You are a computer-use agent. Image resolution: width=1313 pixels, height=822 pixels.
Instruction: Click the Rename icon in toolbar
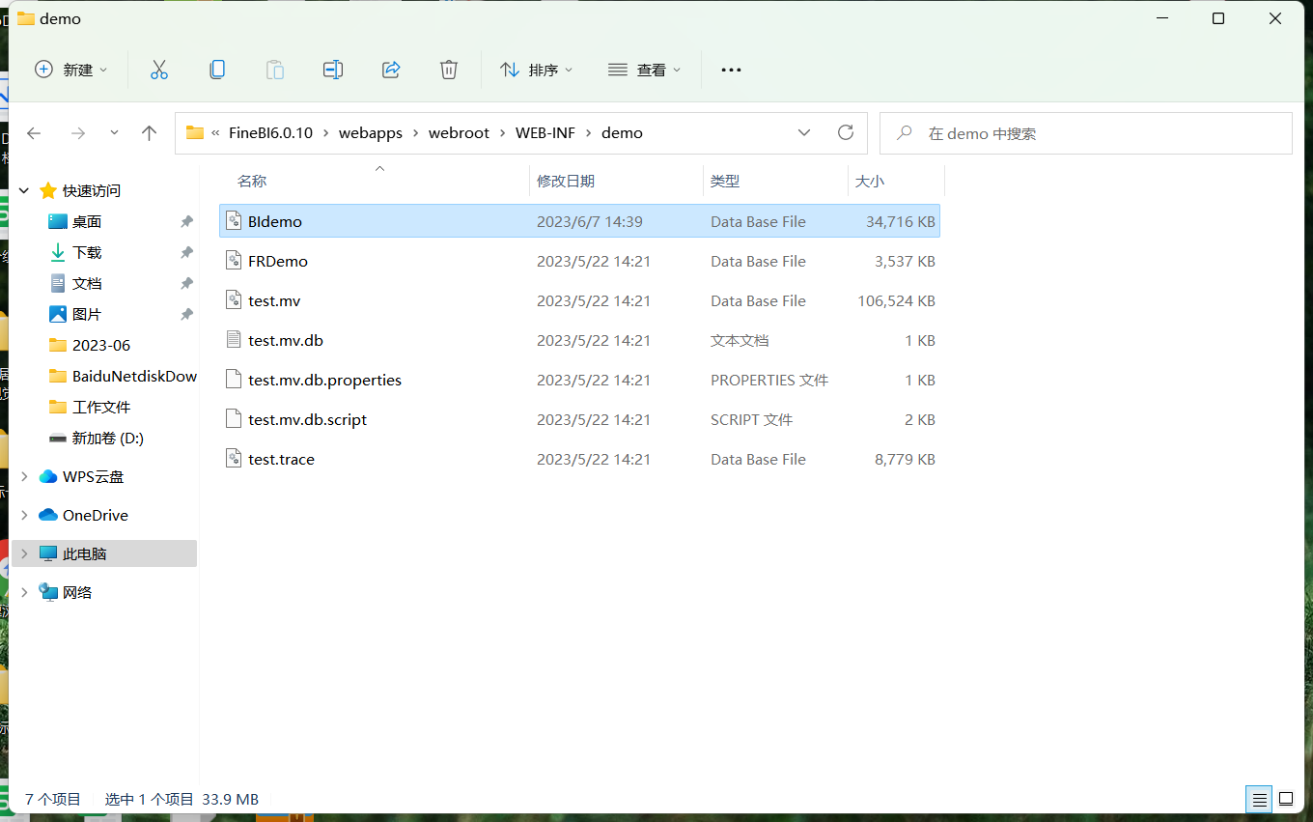333,70
